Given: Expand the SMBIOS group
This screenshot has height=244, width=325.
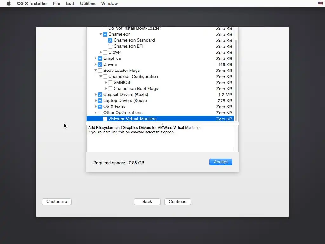Looking at the screenshot, I should (106, 82).
